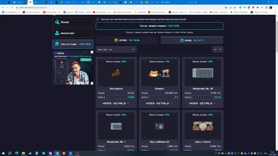
Task: Open the Windows Start menu
Action: pos(3,153)
